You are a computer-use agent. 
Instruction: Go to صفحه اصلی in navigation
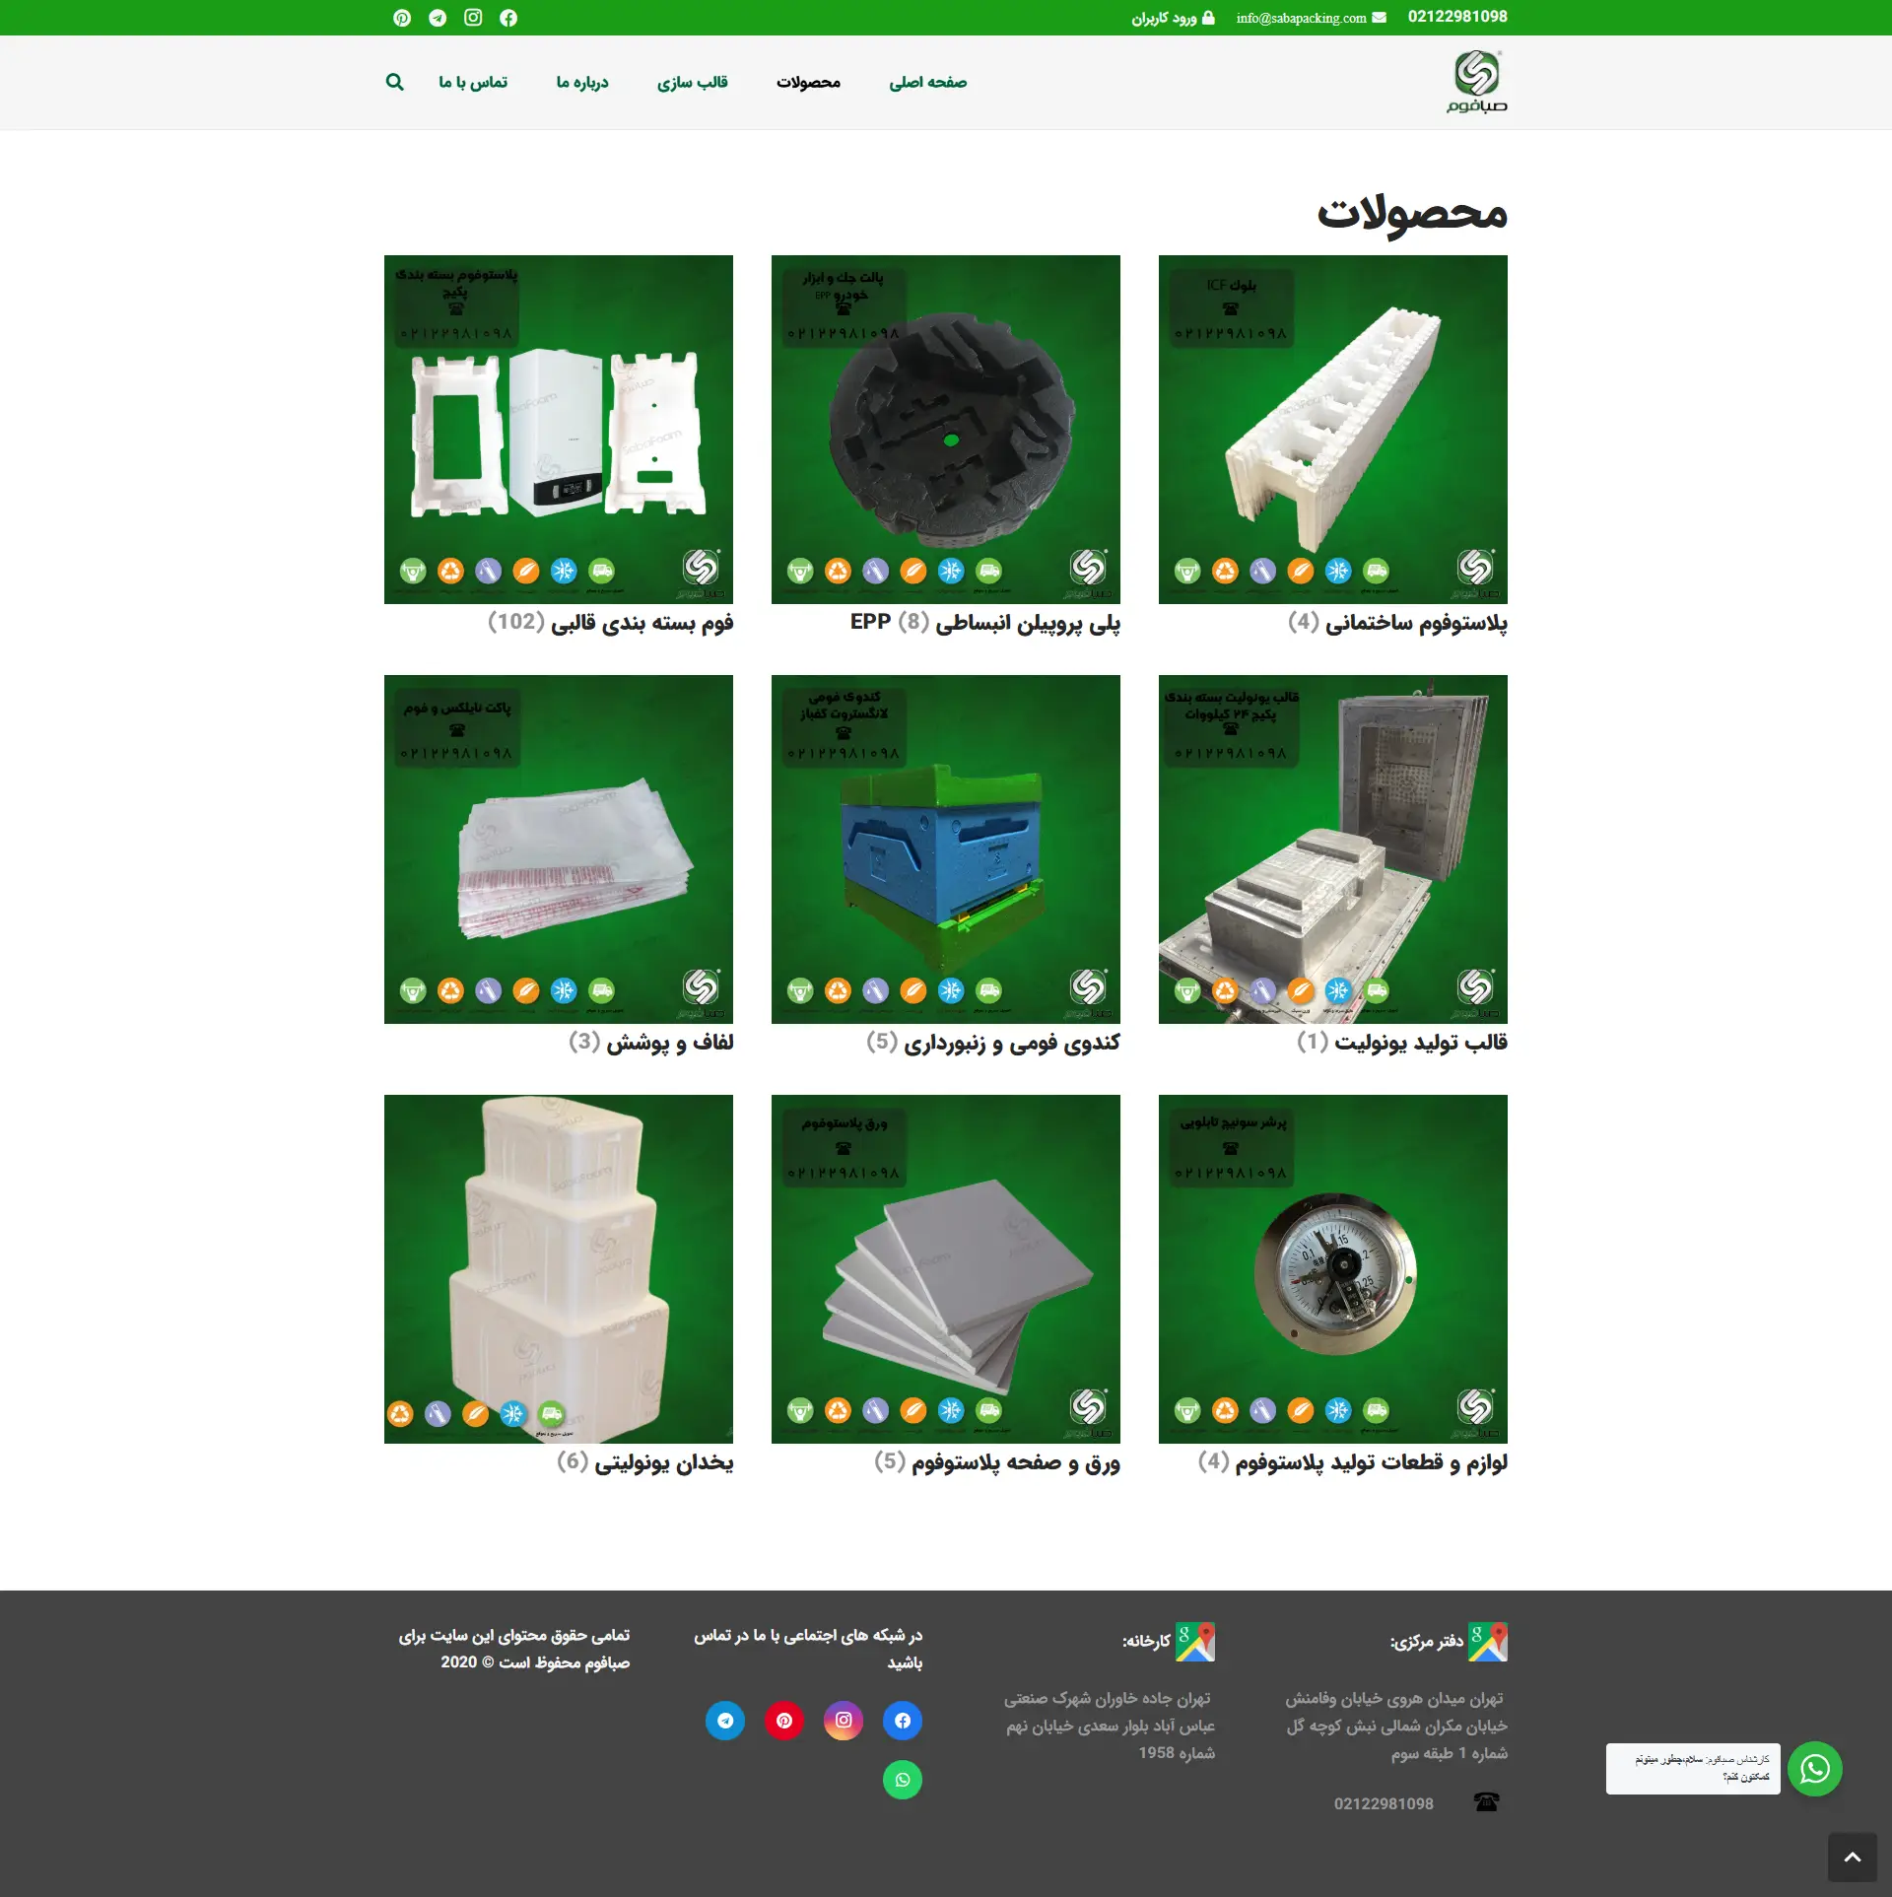[927, 82]
